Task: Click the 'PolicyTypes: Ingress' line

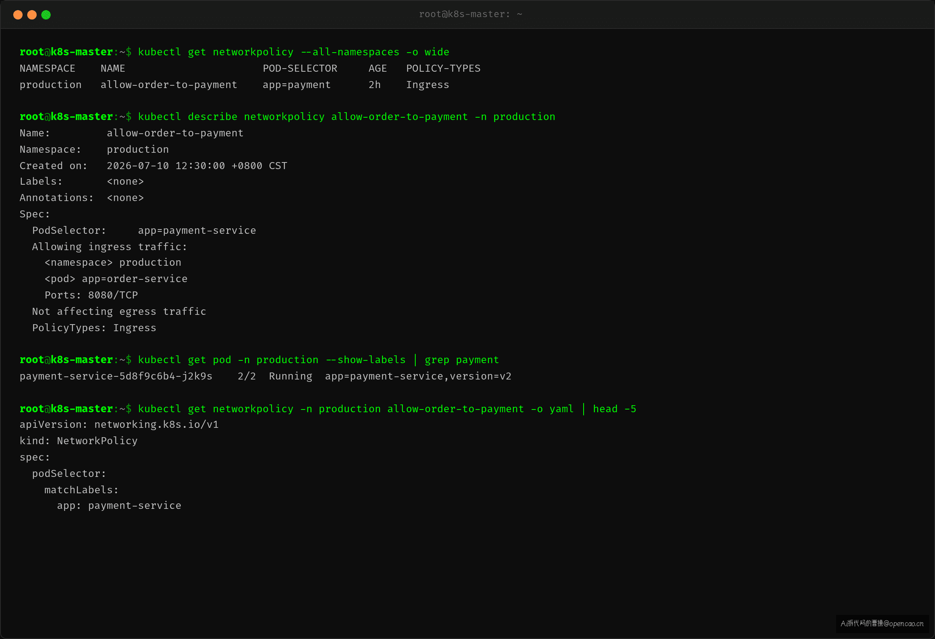Action: (x=94, y=328)
